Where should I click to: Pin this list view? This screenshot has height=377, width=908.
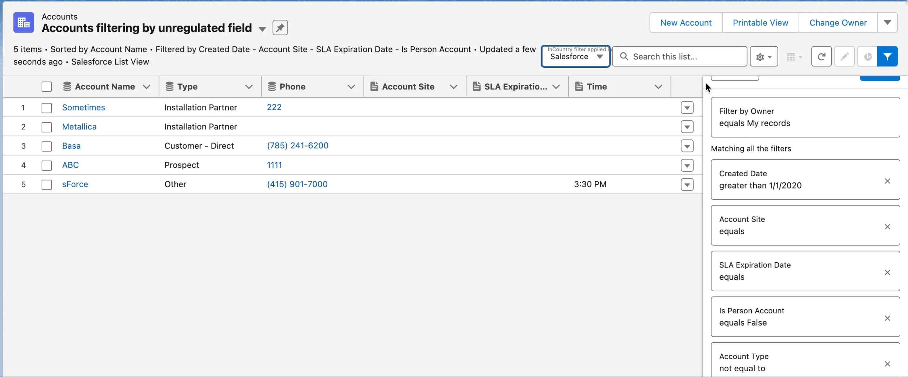pyautogui.click(x=280, y=28)
